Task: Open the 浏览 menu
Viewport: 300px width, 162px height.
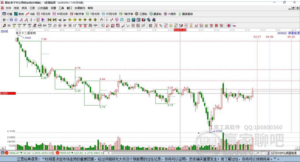Action: (x=16, y=8)
